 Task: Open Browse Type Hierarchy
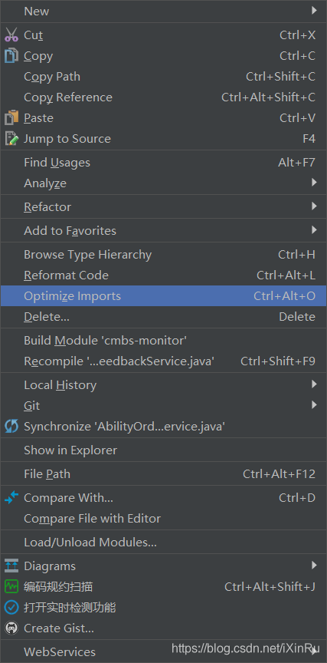coord(163,255)
